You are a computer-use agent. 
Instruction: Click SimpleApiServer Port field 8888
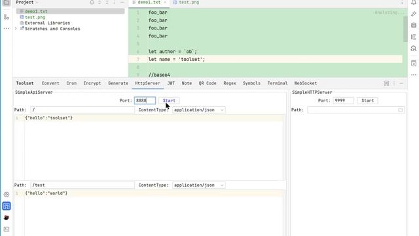[x=145, y=100]
